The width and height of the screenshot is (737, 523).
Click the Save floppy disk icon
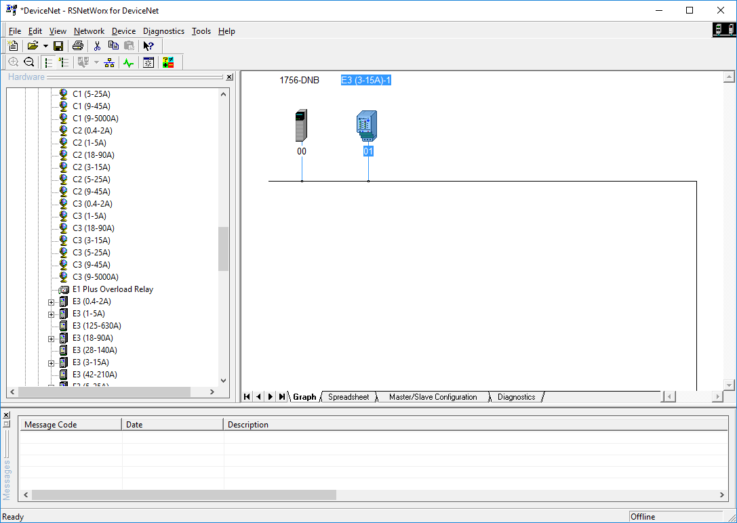(x=58, y=45)
